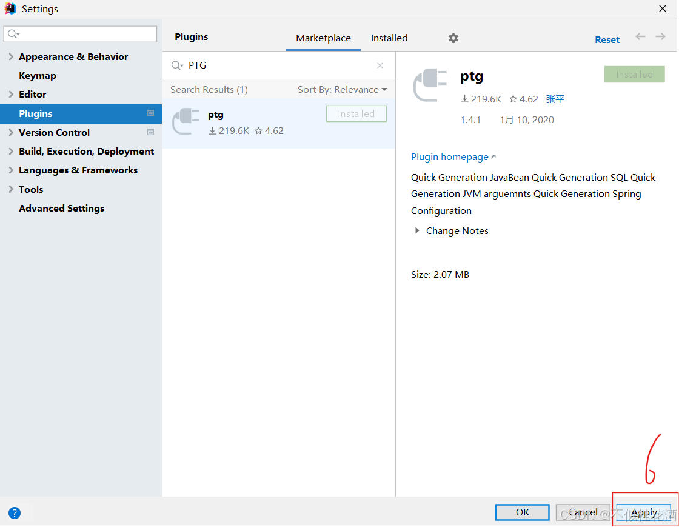679x527 pixels.
Task: Switch to the Marketplace tab
Action: [324, 38]
